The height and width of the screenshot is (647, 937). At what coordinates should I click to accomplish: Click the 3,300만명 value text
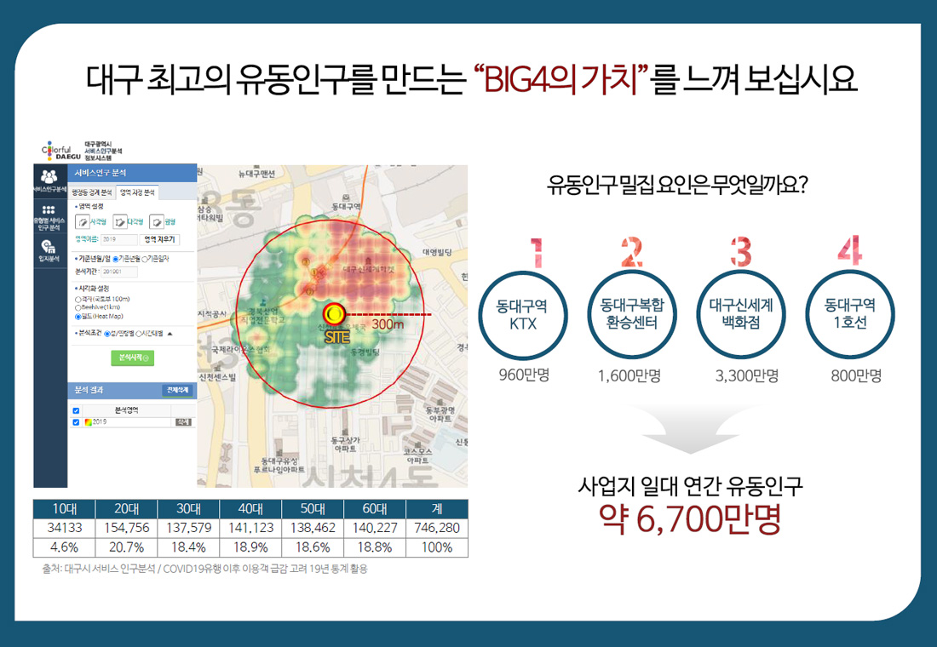coord(747,375)
